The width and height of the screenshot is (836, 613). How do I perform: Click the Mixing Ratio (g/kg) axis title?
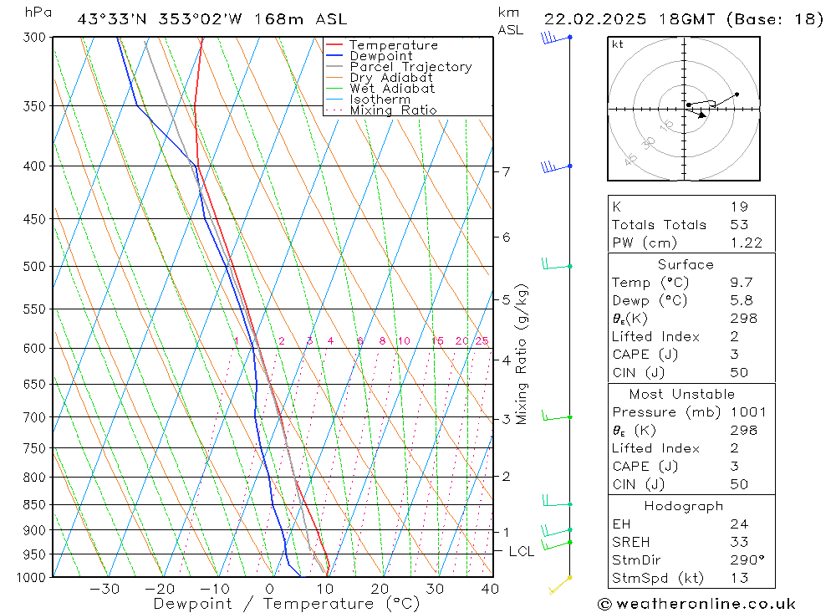[522, 355]
